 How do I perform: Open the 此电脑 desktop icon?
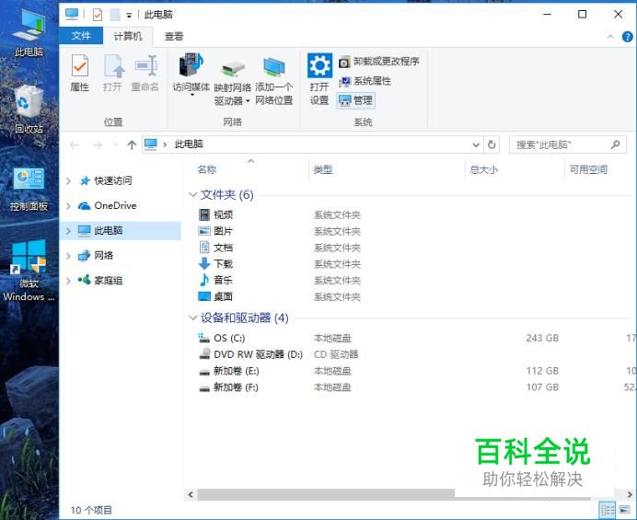coord(29,33)
